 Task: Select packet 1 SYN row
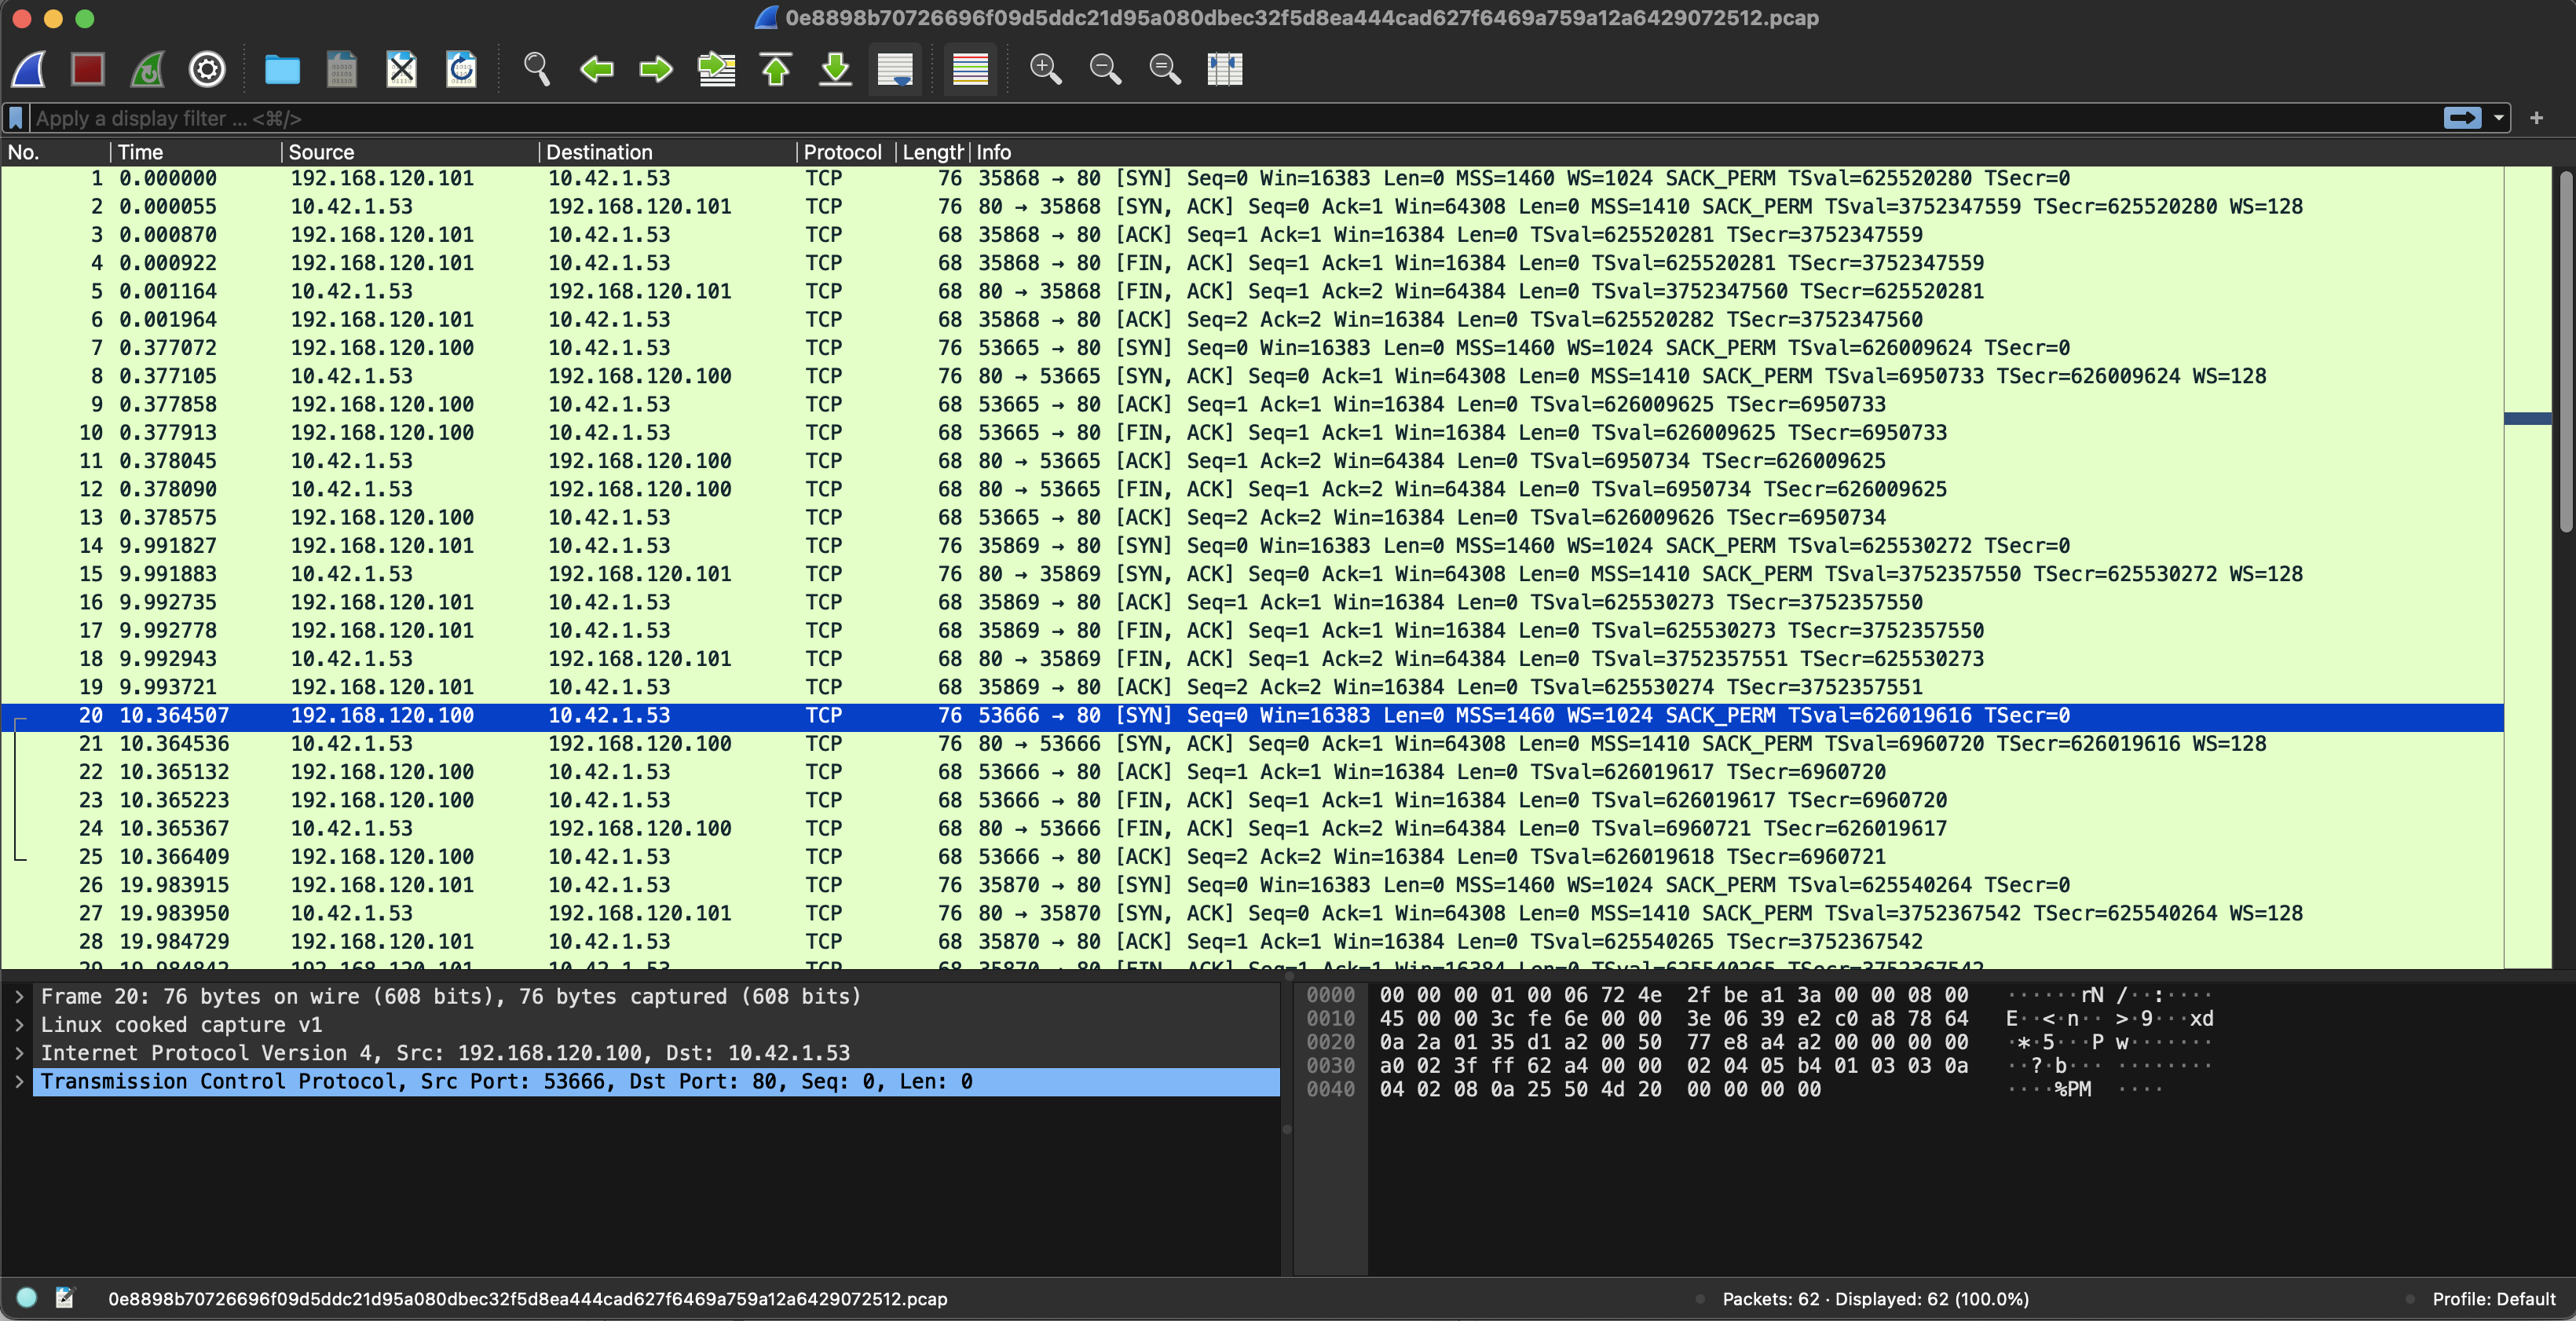(1252, 178)
